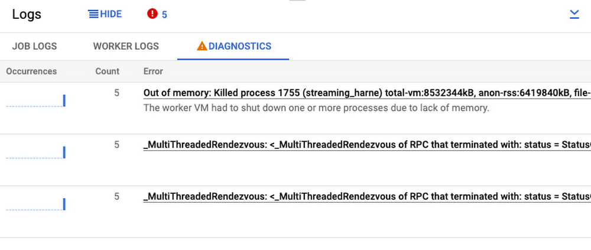Screen dimensions: 591x250
Task: Click the Count column header
Action: pos(108,72)
